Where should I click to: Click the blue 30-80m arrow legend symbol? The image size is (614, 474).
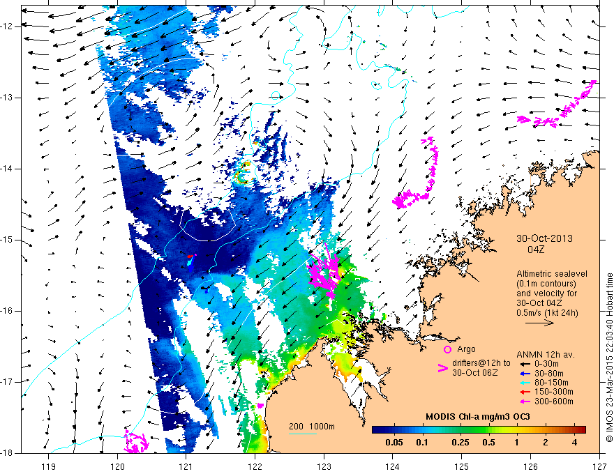coord(525,374)
